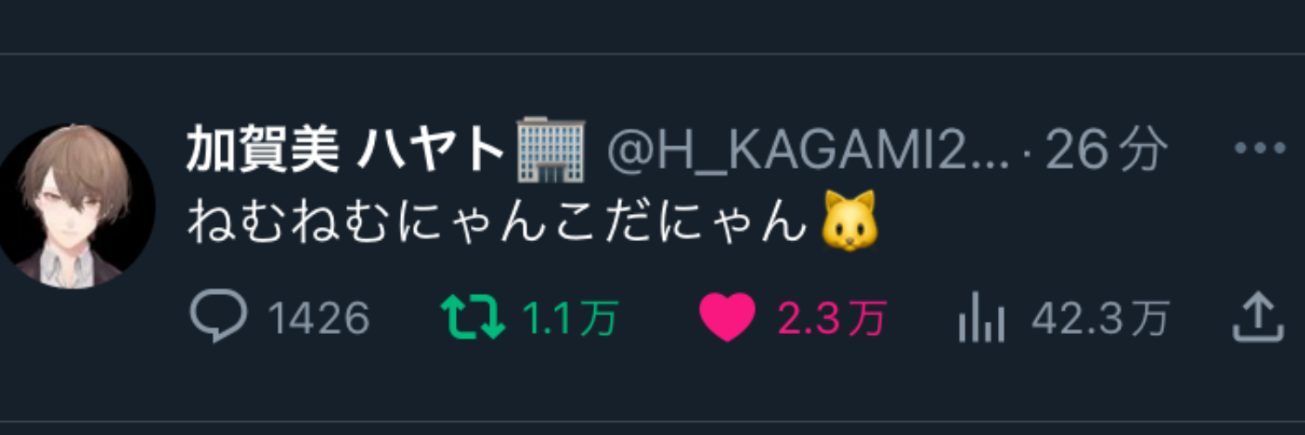This screenshot has height=435, width=1305.
Task: Click the cat face emoji in the tweet
Action: coord(849,222)
